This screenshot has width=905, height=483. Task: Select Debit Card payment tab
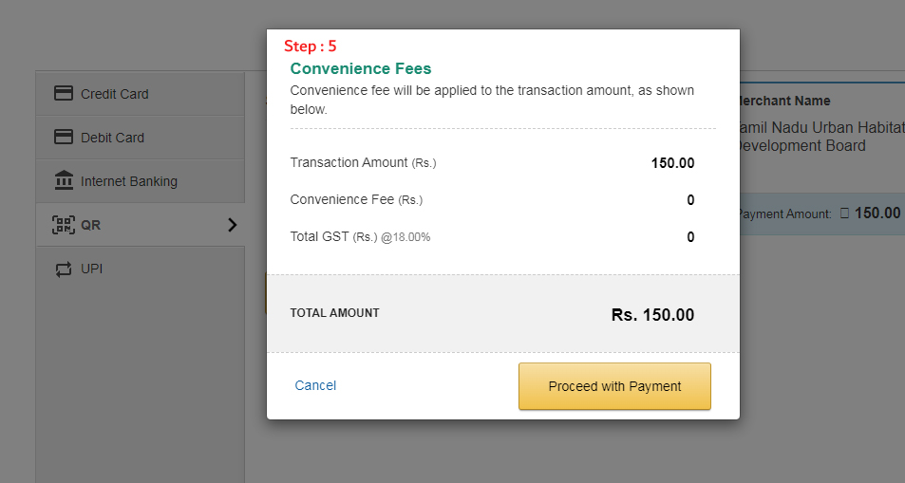click(141, 138)
